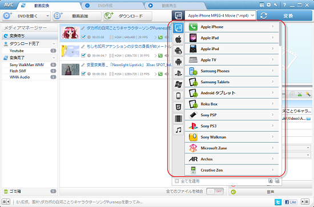
Task: Click the green speaker audio icon
Action: click(233, 192)
